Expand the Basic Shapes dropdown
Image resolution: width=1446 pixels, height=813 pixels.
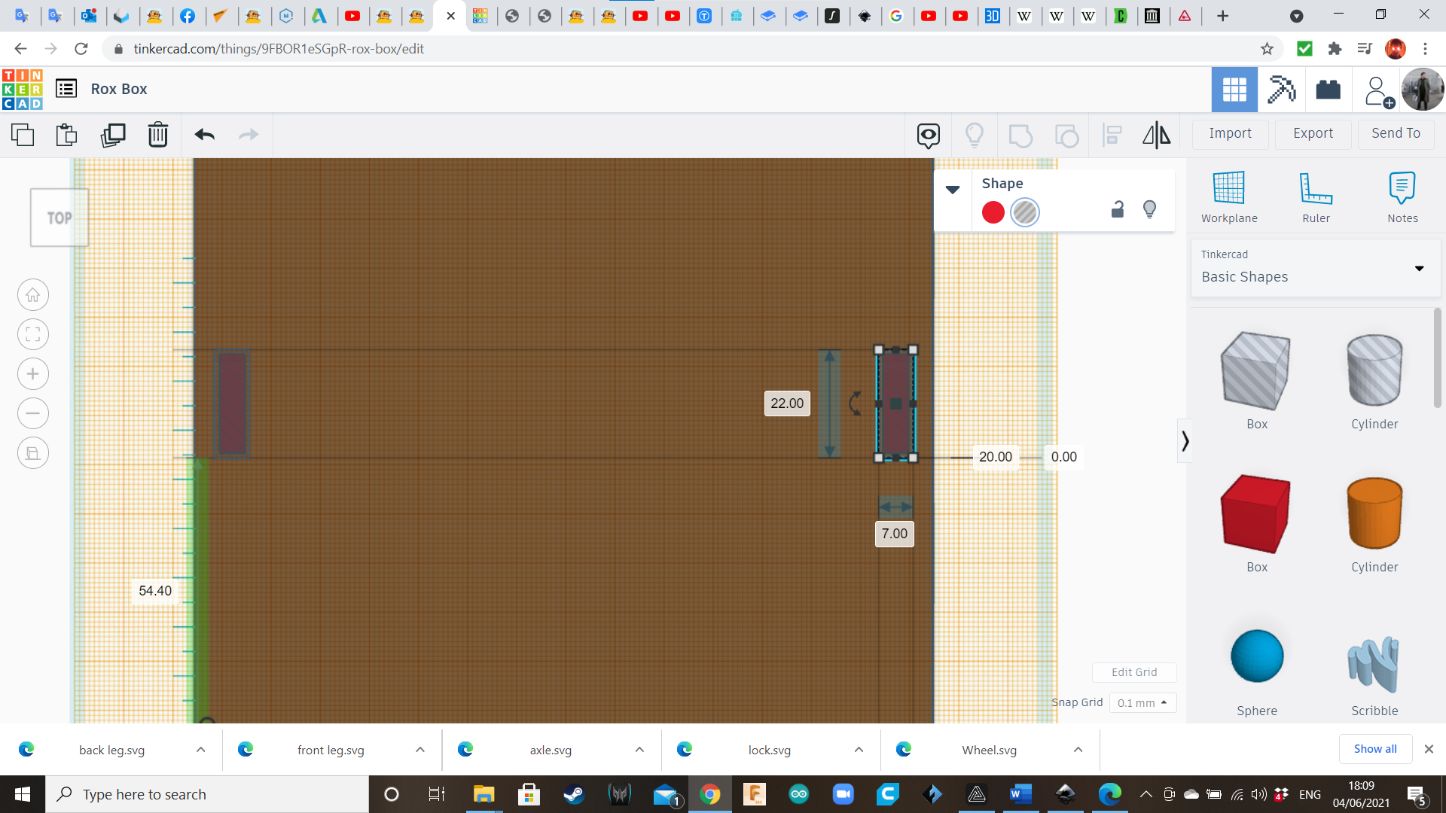click(1419, 268)
